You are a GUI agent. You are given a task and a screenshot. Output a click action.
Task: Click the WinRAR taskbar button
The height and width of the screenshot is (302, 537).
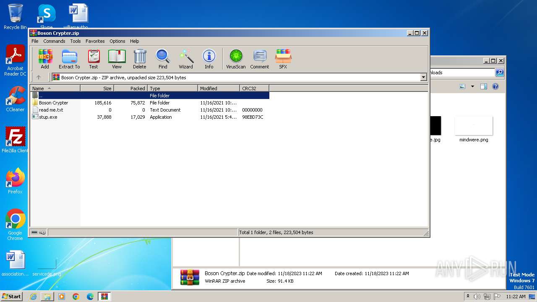click(104, 297)
